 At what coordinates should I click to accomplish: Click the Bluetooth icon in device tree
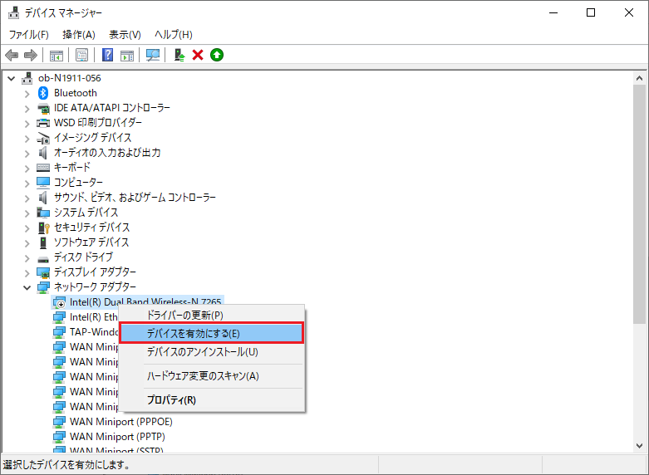pos(44,93)
